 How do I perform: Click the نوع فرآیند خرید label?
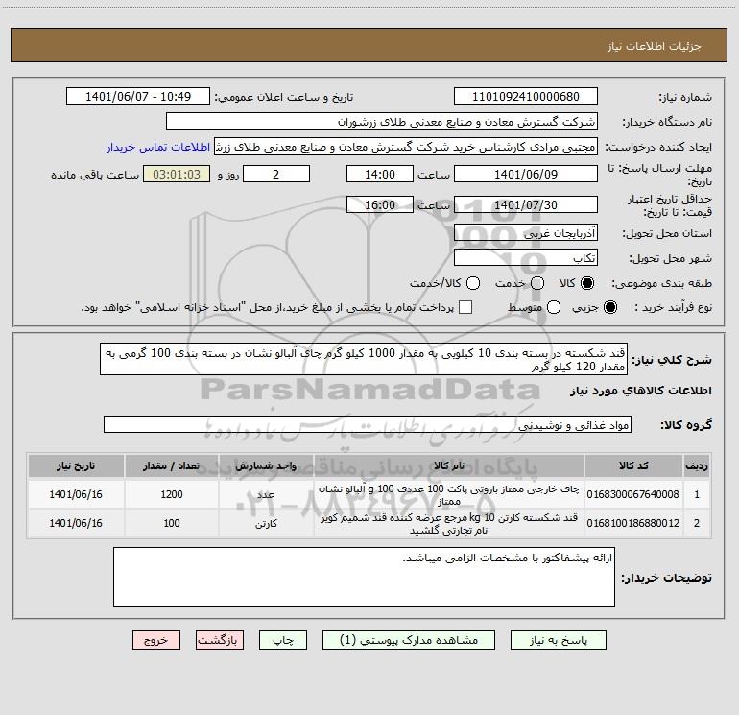(673, 307)
